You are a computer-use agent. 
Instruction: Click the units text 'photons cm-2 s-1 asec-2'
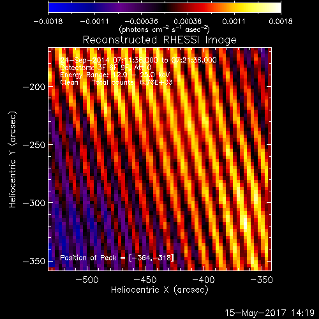[164, 29]
